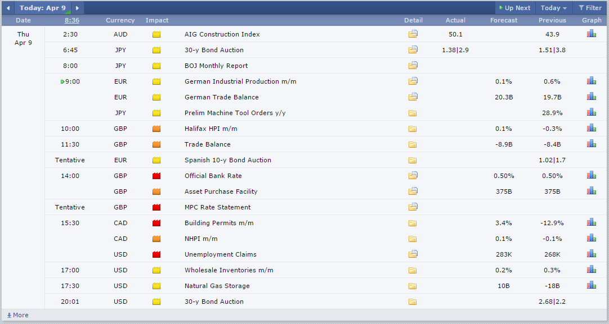Click the Forecast value 283K
Viewport: 609px width, 324px height.
point(504,254)
